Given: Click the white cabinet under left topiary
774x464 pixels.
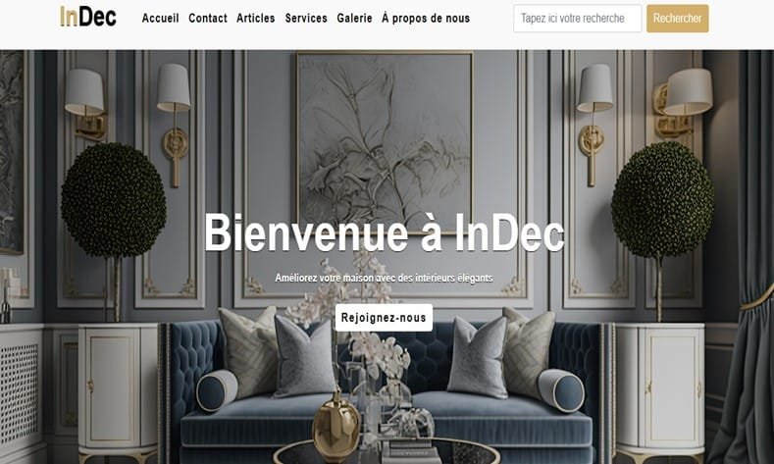Looking at the screenshot, I should (x=118, y=388).
